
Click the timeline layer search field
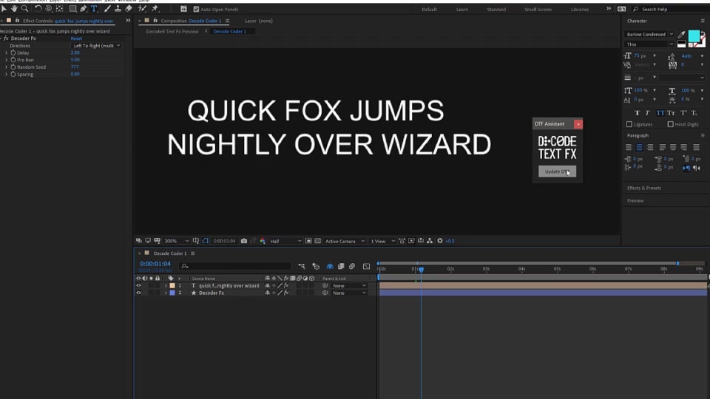[x=235, y=267]
